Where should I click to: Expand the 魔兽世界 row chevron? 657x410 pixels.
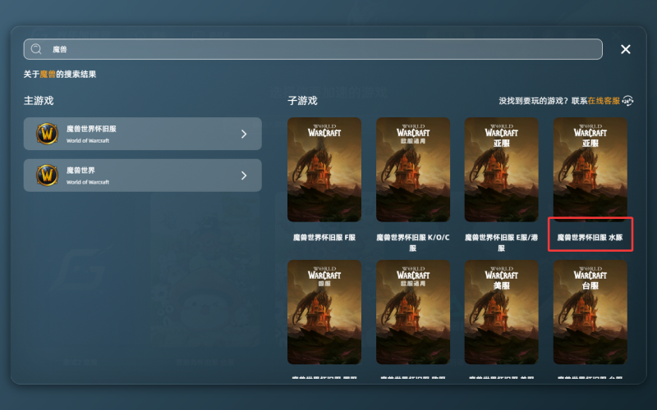pyautogui.click(x=244, y=175)
